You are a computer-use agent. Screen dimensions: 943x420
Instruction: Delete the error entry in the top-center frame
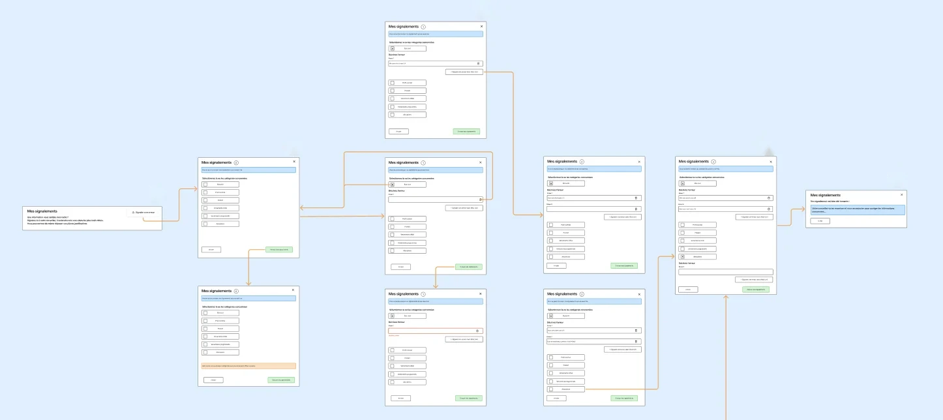478,63
